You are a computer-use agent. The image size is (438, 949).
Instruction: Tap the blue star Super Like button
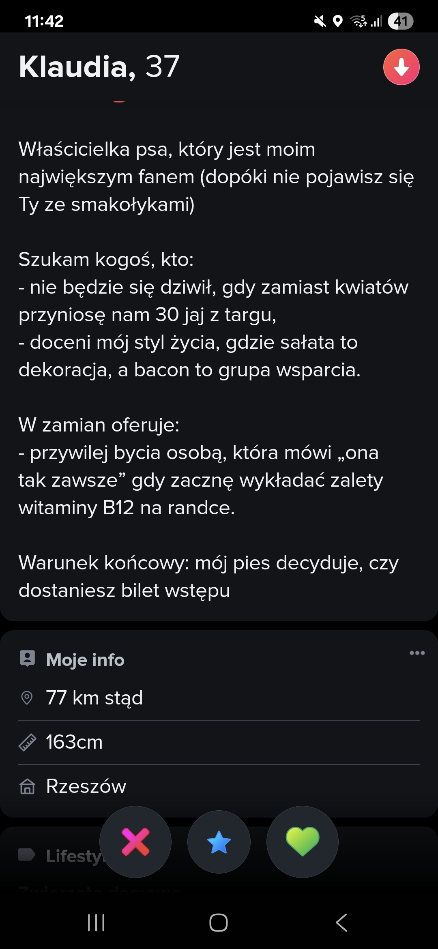coord(219,842)
